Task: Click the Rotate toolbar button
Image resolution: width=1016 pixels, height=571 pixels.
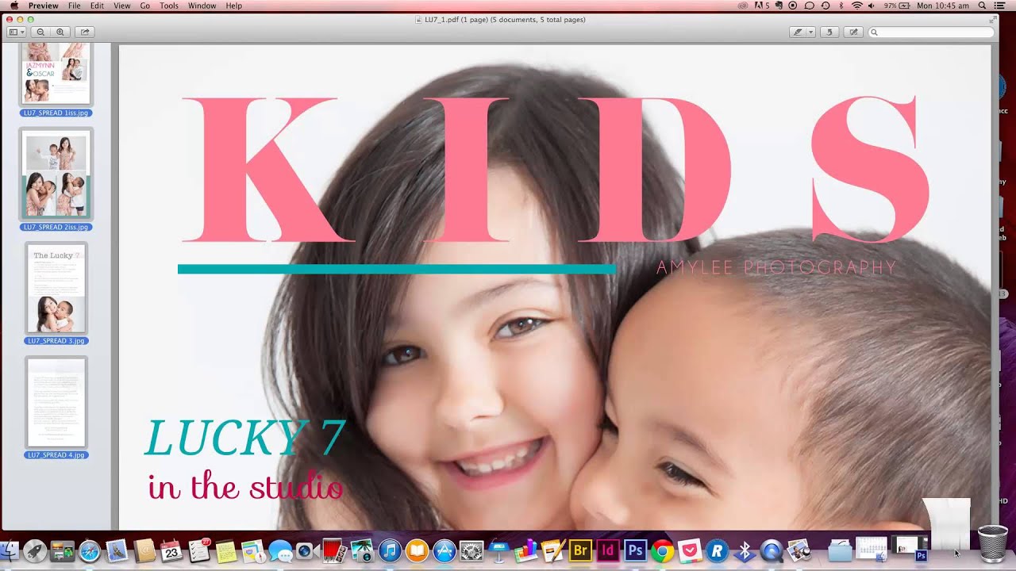Action: [x=829, y=33]
